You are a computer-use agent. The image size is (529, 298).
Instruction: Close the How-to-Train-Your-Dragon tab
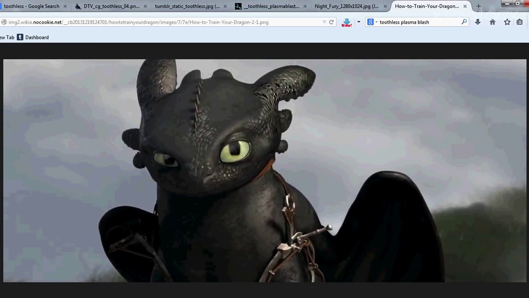pos(465,6)
